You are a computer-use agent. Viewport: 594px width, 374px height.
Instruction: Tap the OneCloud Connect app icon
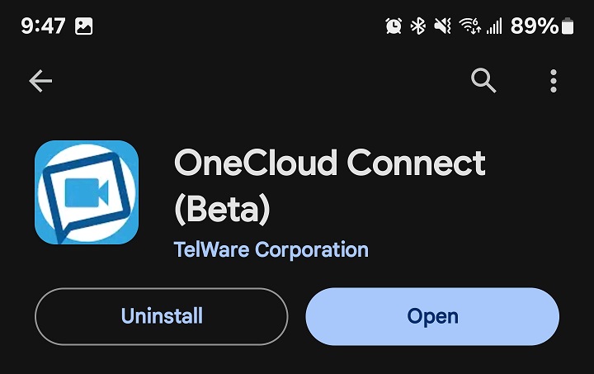87,192
